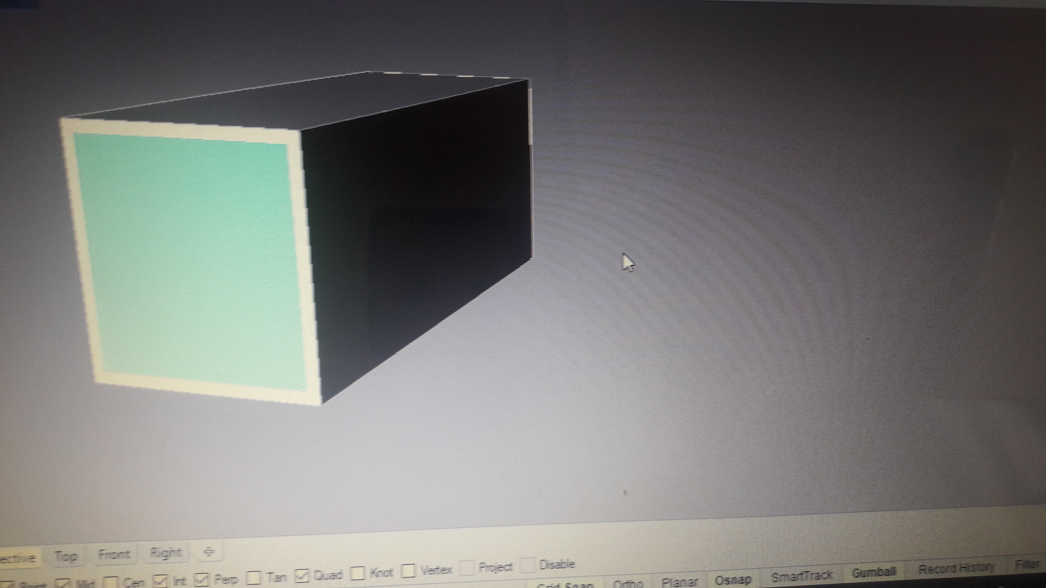Toggle the Int osnap checkbox
The height and width of the screenshot is (588, 1046).
160,581
